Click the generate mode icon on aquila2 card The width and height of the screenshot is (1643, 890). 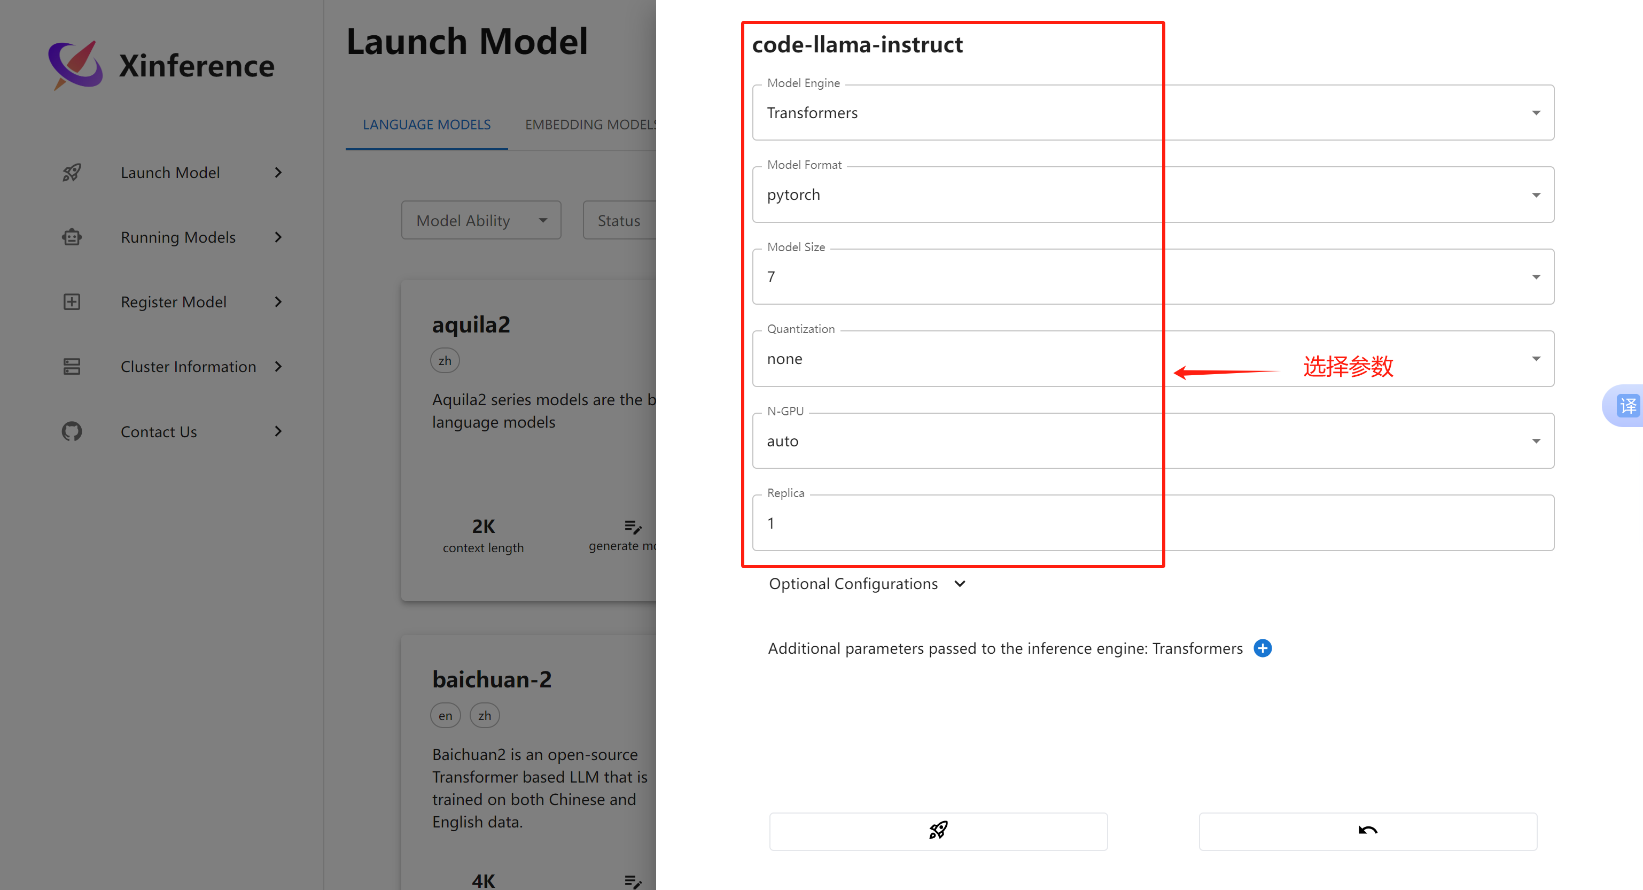(x=633, y=527)
